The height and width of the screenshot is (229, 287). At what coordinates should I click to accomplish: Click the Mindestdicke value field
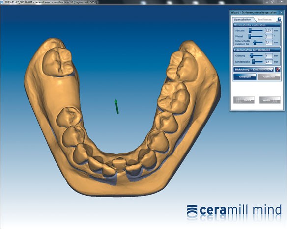tap(269, 62)
